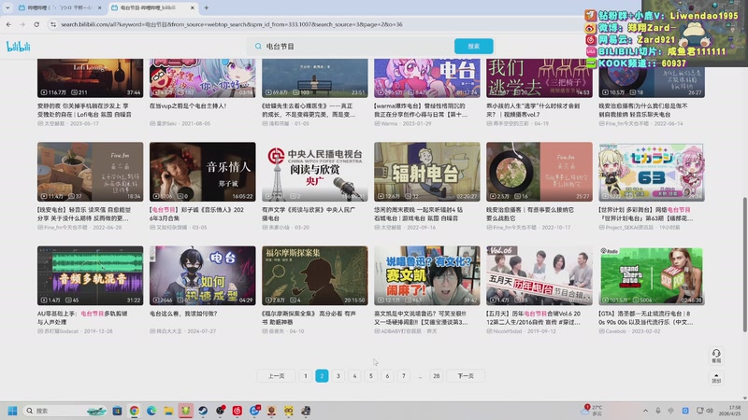Open the 五月天 历年电台 Vol.06 thumbnail
Screen dimensions: 748x420
pos(539,275)
